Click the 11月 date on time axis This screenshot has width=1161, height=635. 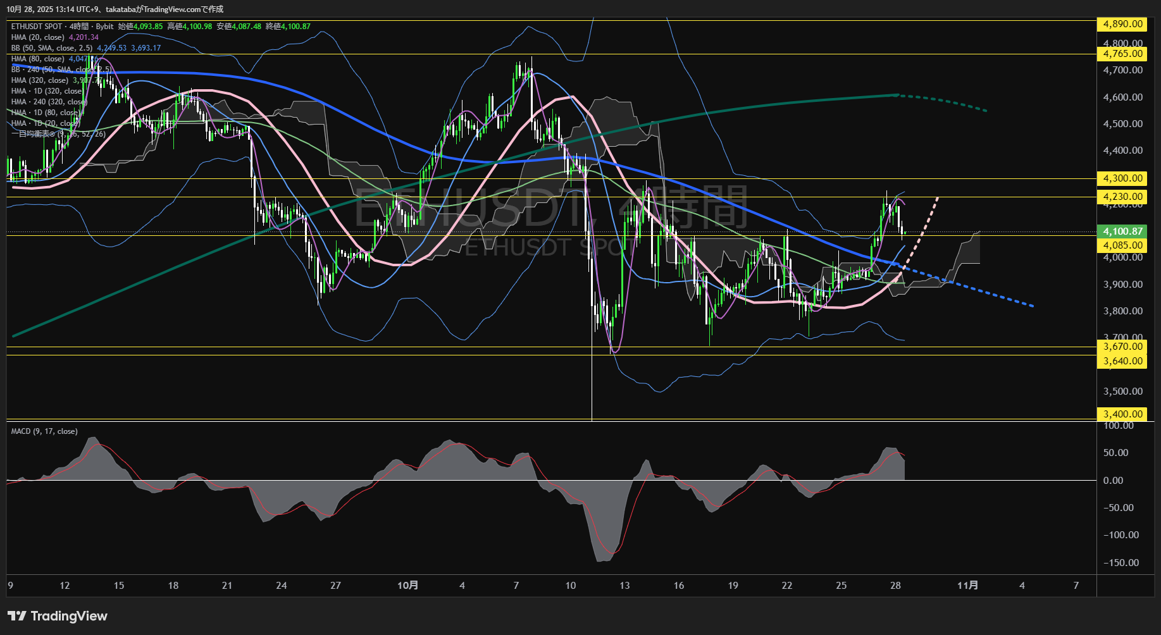[967, 586]
